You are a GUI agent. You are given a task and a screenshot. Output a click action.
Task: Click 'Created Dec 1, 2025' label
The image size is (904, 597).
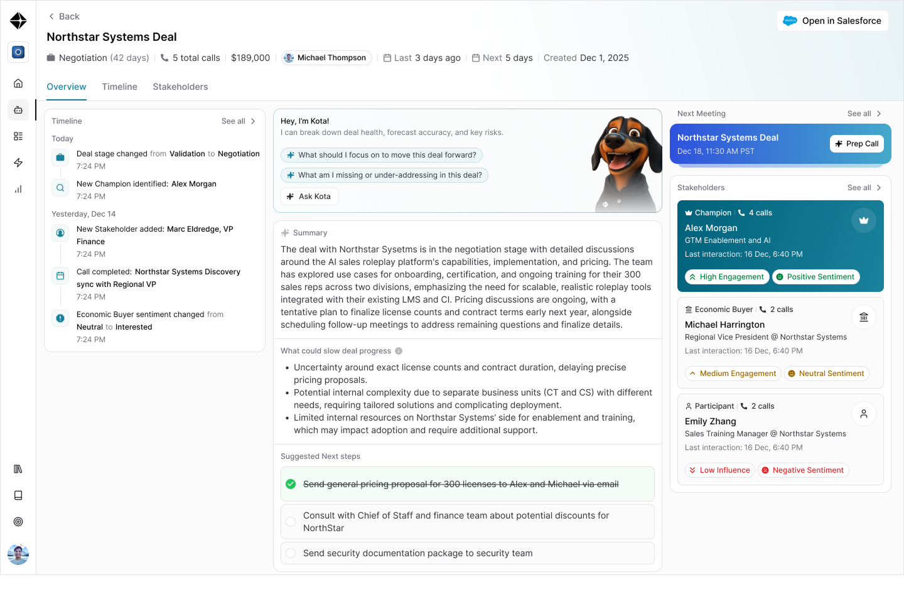coord(586,58)
